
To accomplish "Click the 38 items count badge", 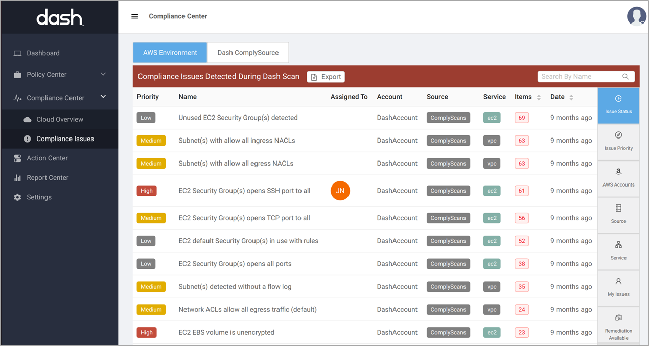I will tap(522, 264).
